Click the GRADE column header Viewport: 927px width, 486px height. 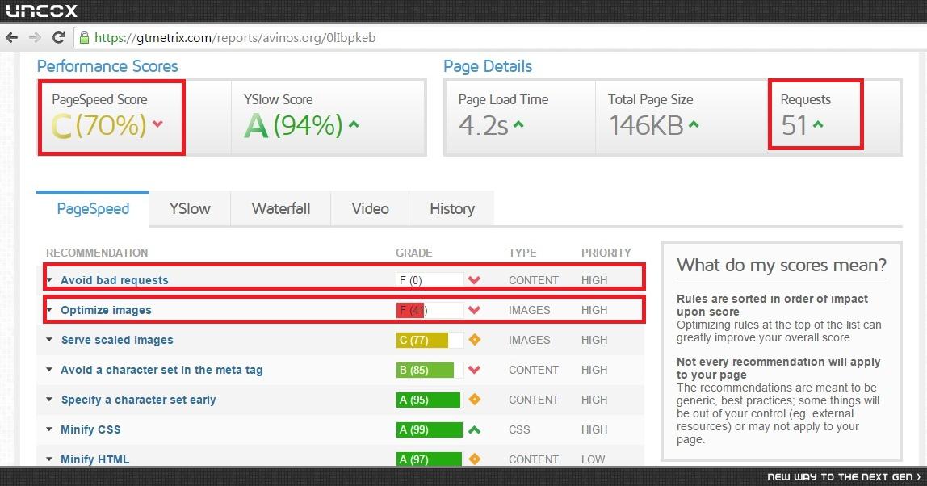pyautogui.click(x=413, y=253)
